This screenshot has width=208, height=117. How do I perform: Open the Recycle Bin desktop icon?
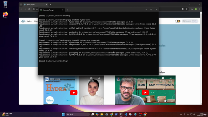point(5,4)
